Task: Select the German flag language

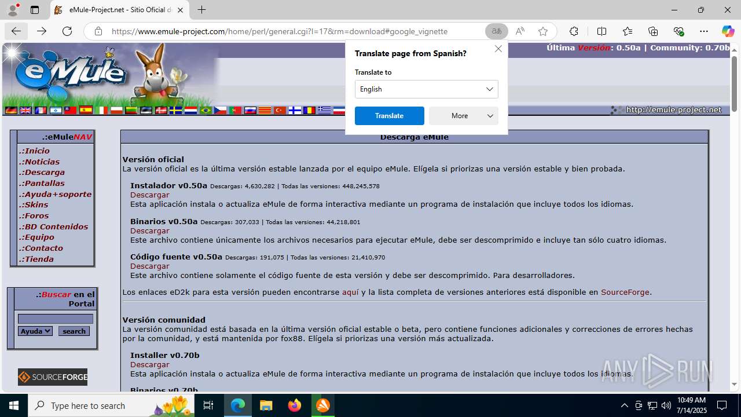Action: 11,110
